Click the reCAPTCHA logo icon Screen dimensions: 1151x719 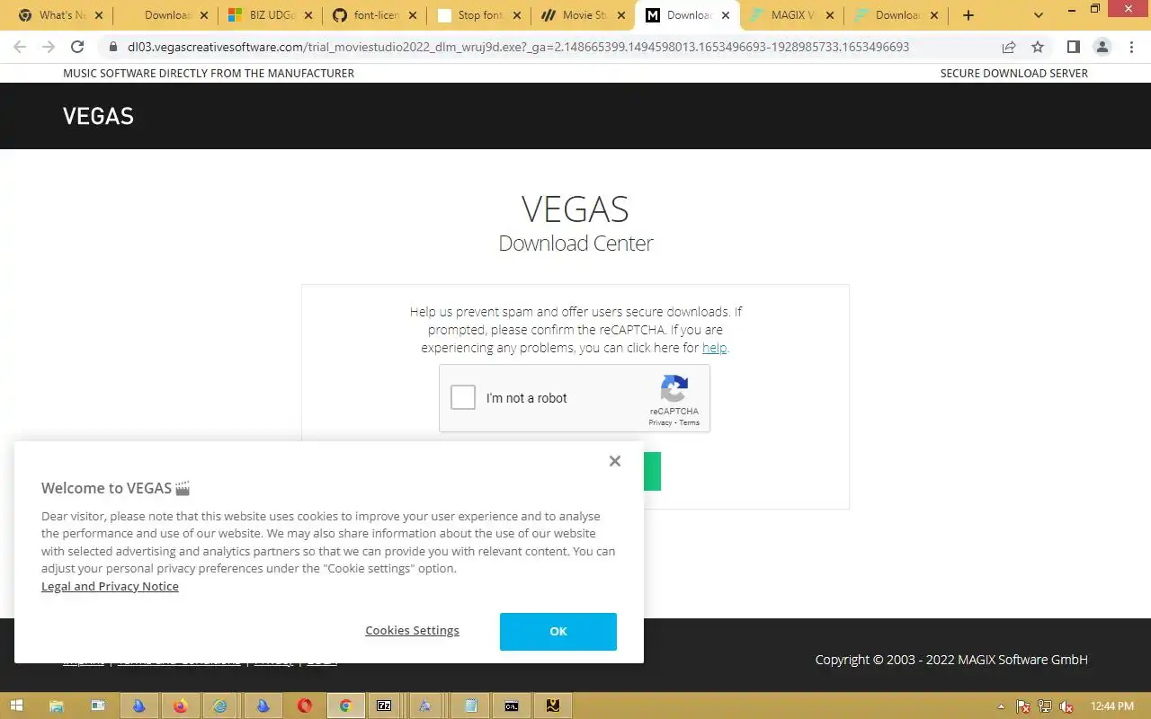[x=674, y=389]
